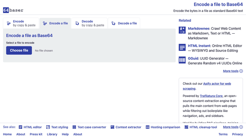Open the Markdownee link
This screenshot has height=138, width=246.
pos(199,28)
